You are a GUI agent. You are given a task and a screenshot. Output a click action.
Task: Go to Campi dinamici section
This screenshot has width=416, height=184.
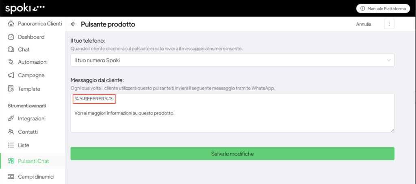[x=36, y=177]
